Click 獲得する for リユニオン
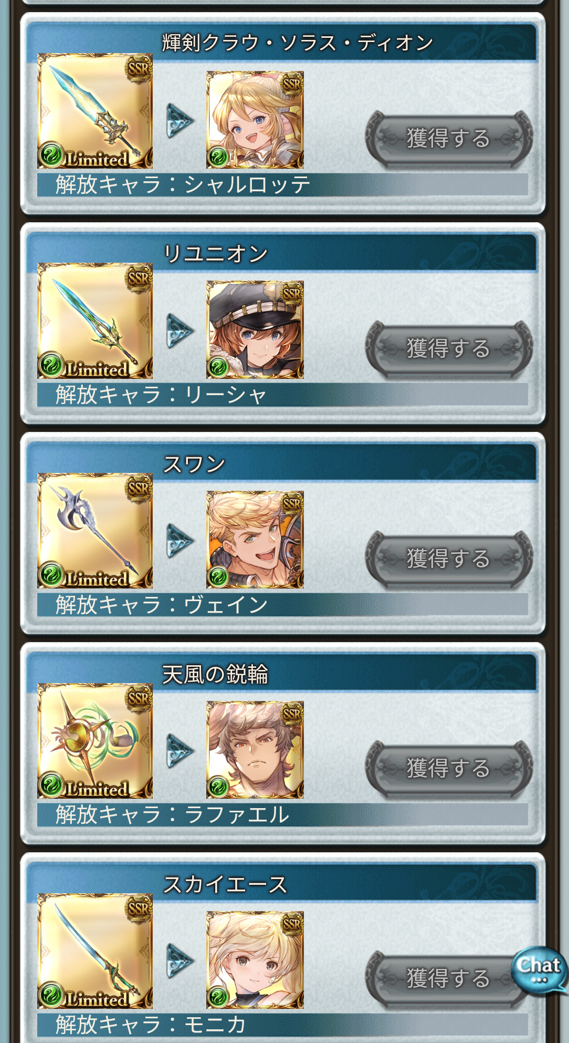Screen dimensions: 569x1043 click(x=449, y=348)
